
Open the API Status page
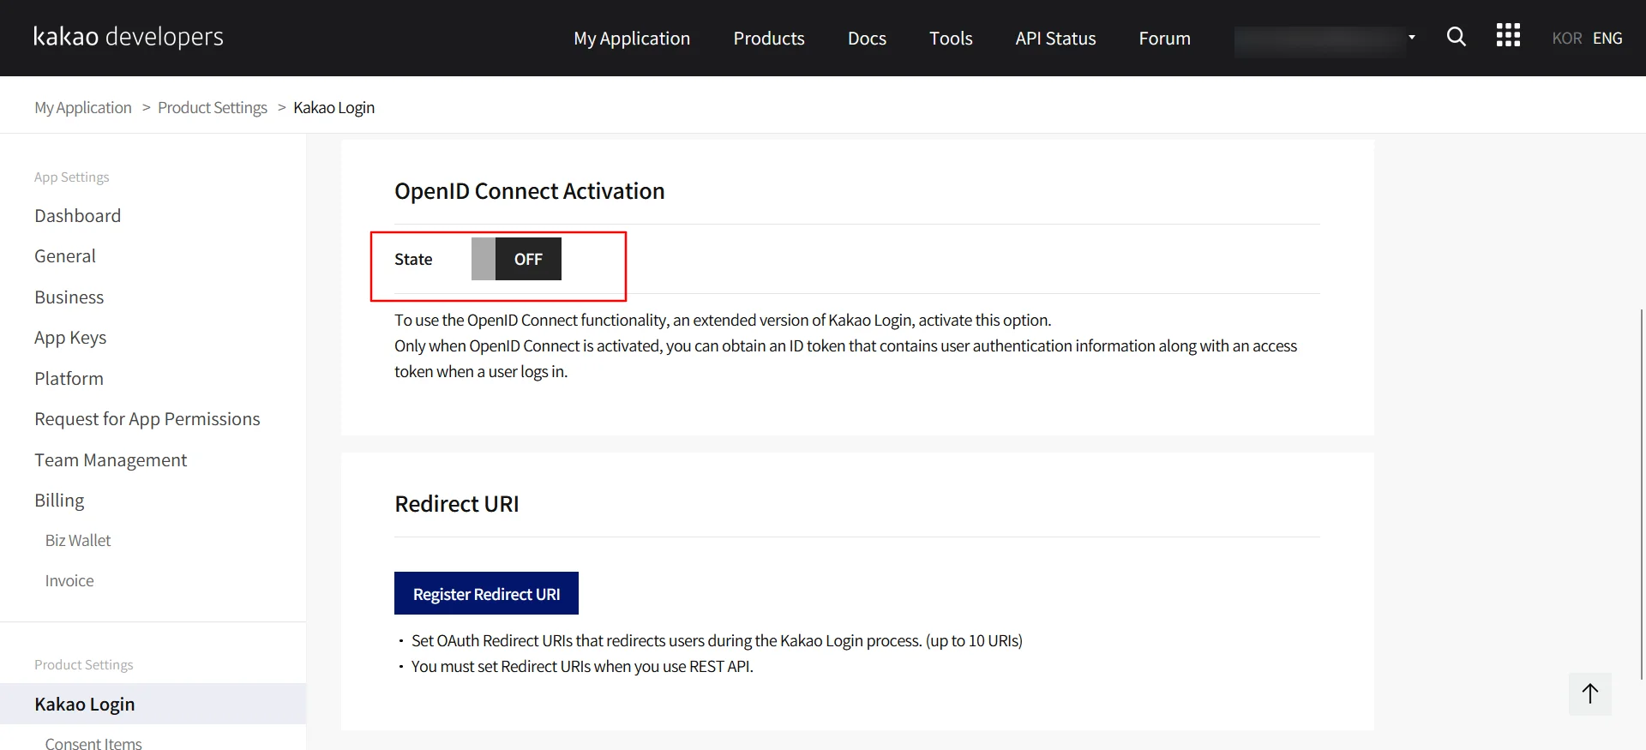tap(1055, 39)
